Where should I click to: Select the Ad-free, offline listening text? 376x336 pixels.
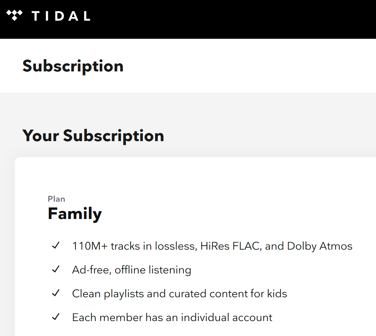(x=132, y=270)
